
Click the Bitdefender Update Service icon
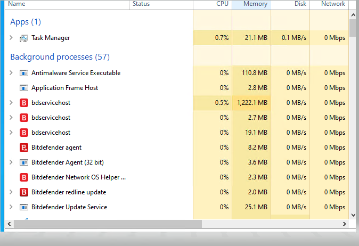click(x=24, y=207)
